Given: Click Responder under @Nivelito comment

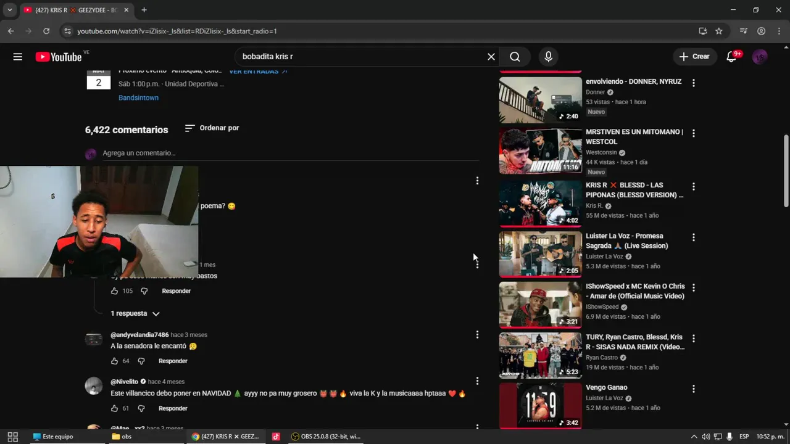Looking at the screenshot, I should click(173, 408).
